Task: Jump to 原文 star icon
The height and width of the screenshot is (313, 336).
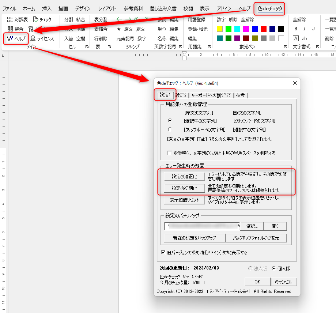Action: 119,29
